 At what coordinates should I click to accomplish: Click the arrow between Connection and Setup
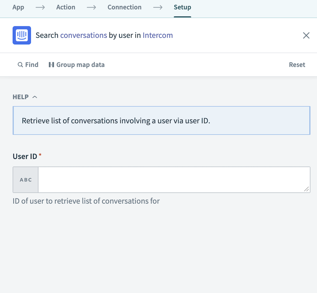(158, 7)
